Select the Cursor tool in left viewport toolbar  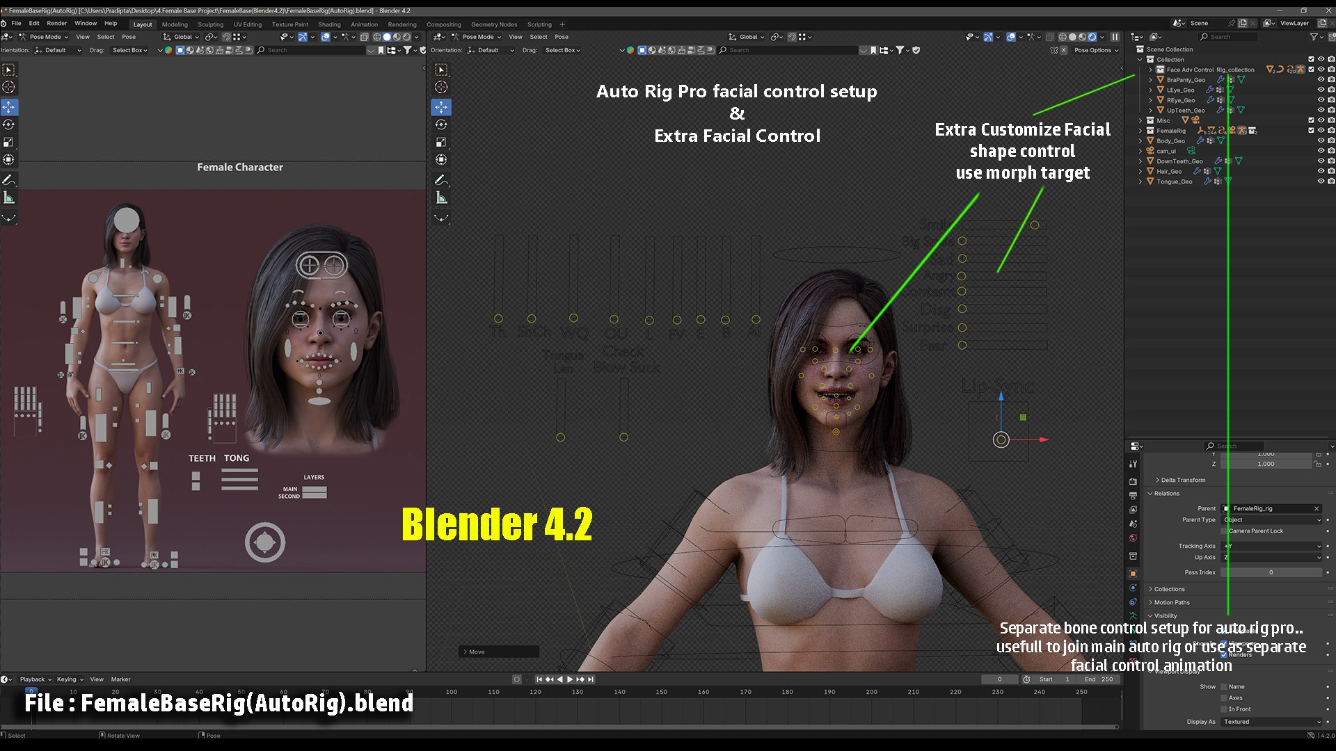pos(9,87)
